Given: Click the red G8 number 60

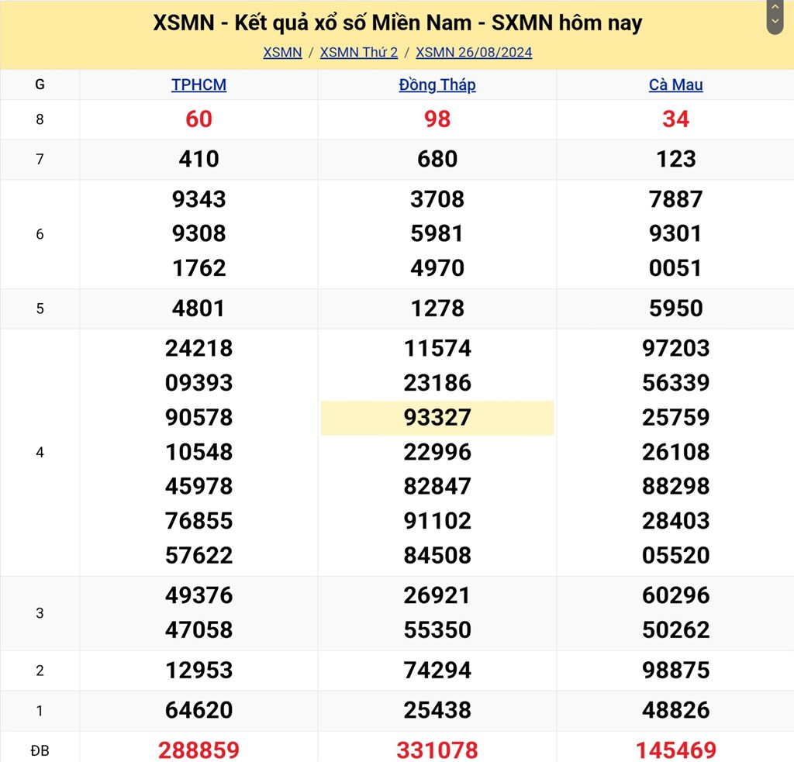Looking at the screenshot, I should (198, 119).
